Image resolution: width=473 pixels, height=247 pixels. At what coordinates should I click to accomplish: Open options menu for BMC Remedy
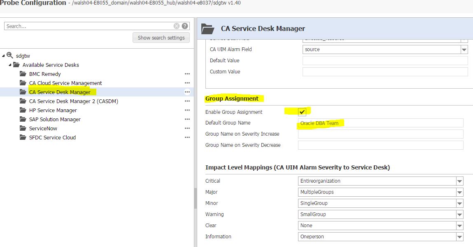(187, 74)
